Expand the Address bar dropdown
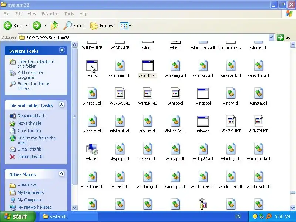Image resolution: width=296 pixels, height=222 pixels. pos(271,37)
